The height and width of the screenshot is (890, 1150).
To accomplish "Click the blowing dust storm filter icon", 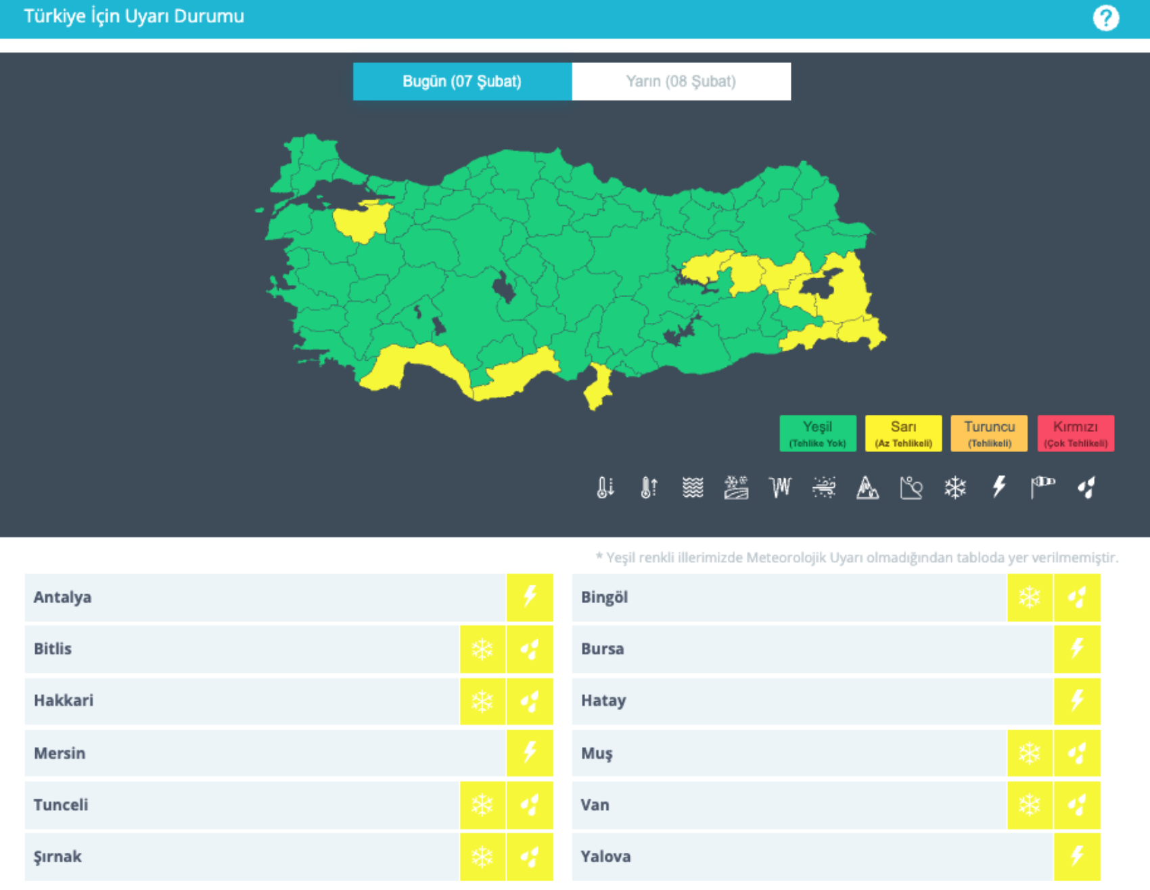I will 824,487.
